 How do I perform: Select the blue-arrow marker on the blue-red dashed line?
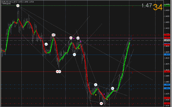(46, 44)
